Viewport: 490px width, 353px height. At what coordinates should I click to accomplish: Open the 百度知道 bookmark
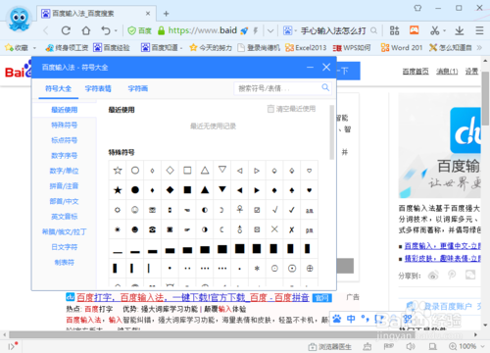(160, 48)
